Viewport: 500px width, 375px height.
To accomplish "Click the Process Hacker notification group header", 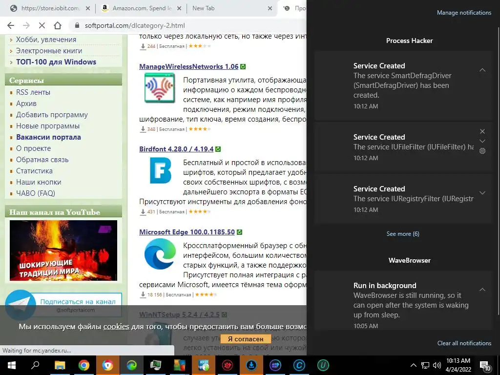I will [x=410, y=41].
